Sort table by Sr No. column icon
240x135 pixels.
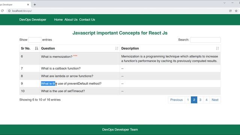[x=36, y=48]
